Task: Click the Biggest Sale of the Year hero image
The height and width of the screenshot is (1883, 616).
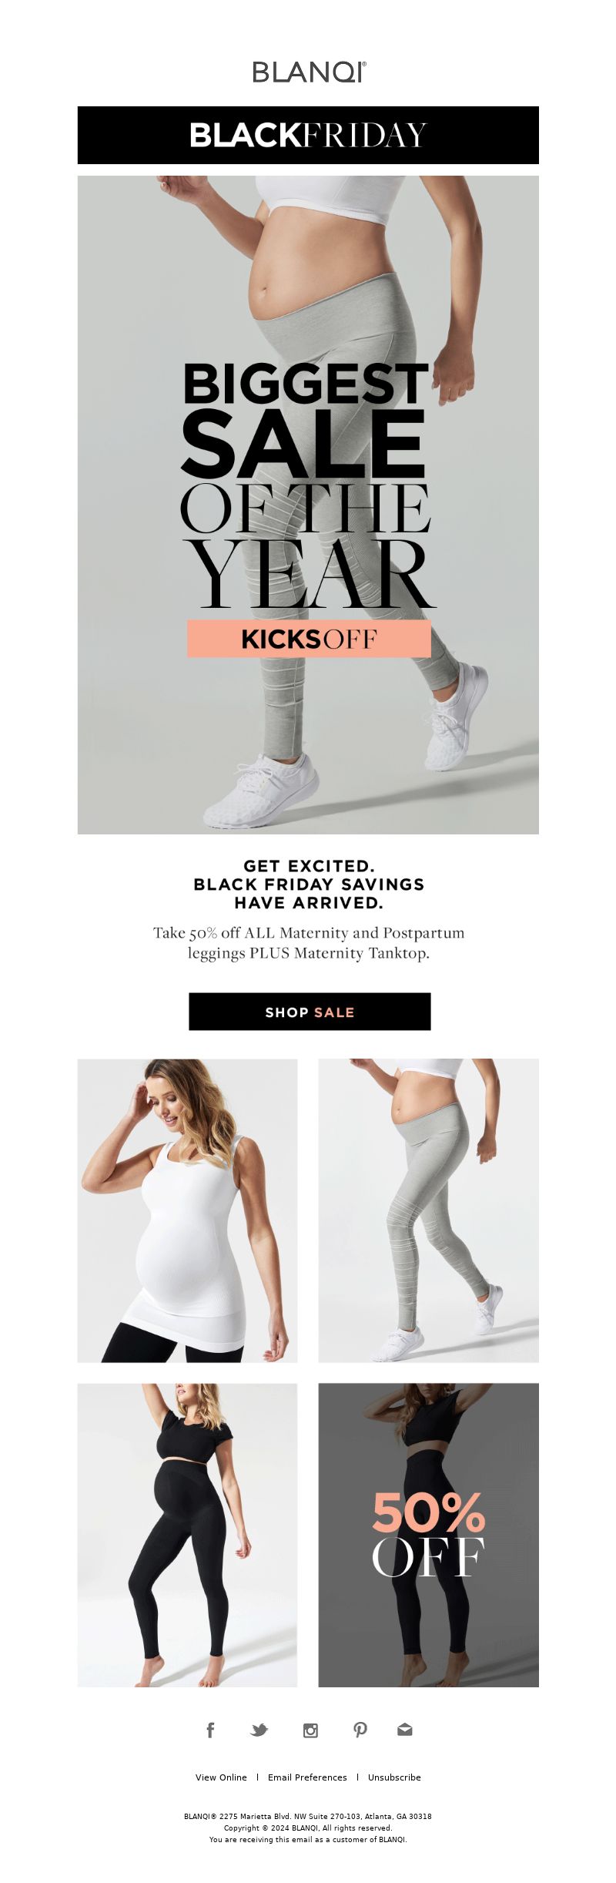Action: click(x=308, y=505)
